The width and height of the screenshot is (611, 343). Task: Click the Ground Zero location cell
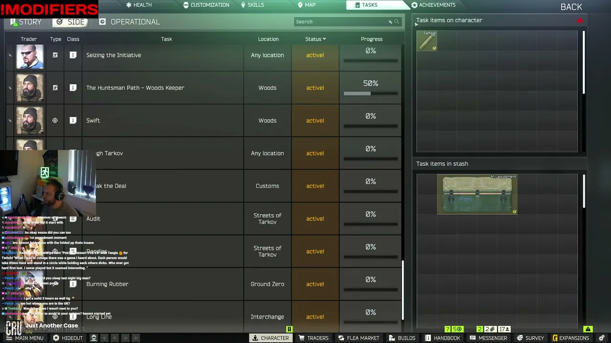(x=267, y=284)
